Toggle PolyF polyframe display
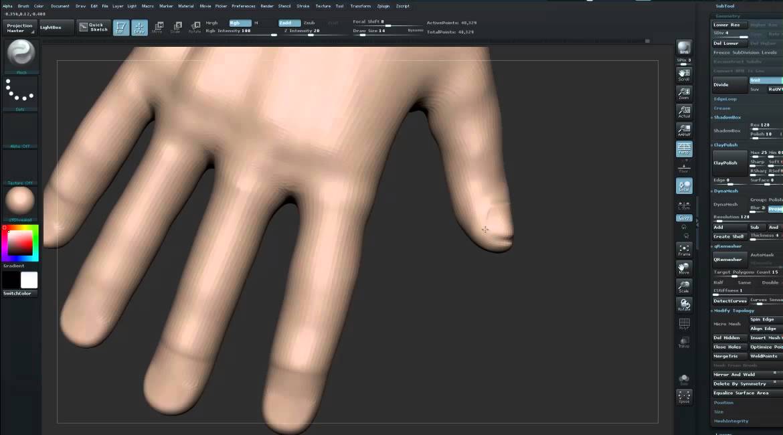Screen dimensions: 783x435 [684, 324]
